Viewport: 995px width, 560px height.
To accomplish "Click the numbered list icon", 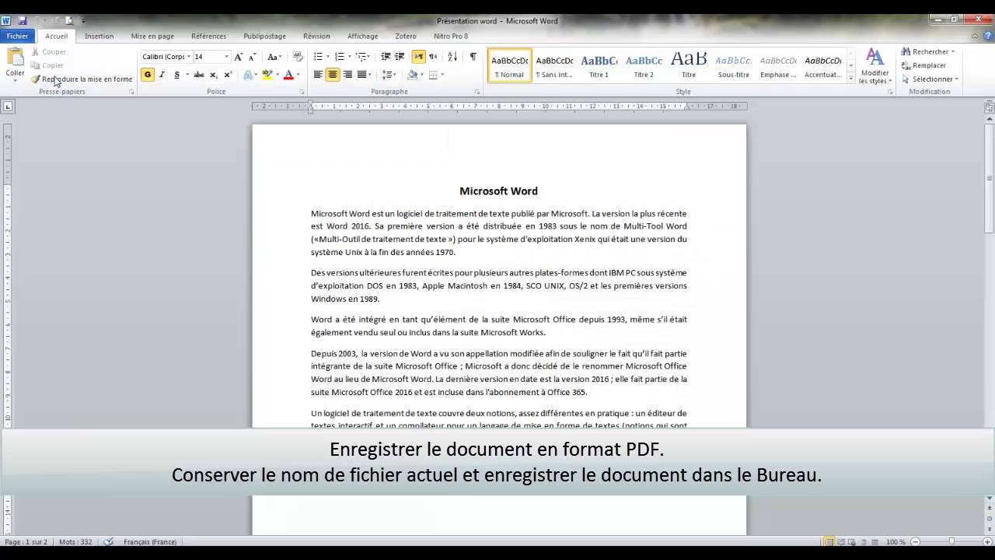I will pos(340,57).
